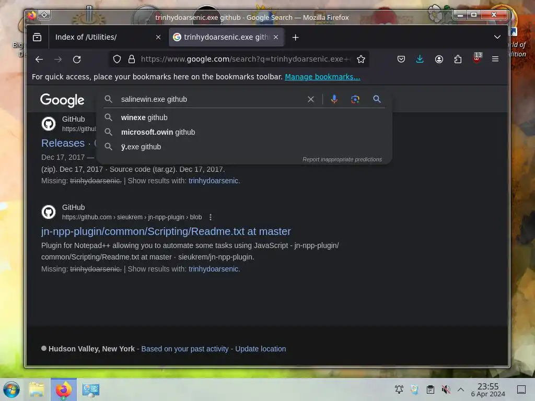This screenshot has height=401, width=535.
Task: Open uBlock extension with 13 badge
Action: pyautogui.click(x=477, y=58)
